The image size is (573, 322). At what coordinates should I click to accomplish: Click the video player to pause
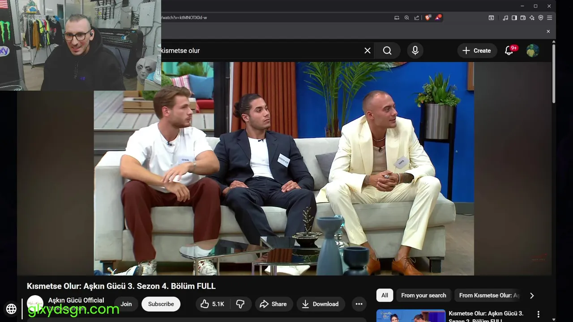point(284,169)
